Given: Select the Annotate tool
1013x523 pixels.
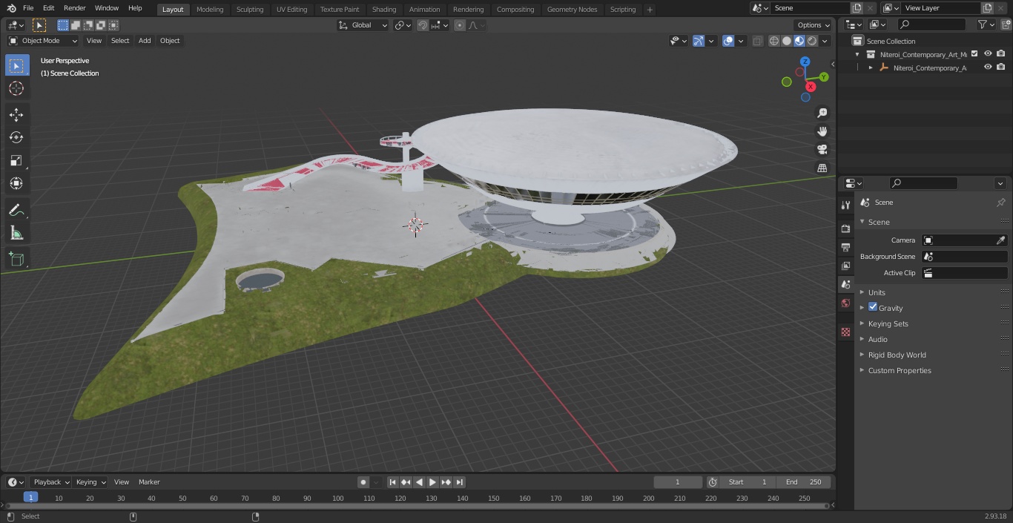Looking at the screenshot, I should pyautogui.click(x=16, y=210).
